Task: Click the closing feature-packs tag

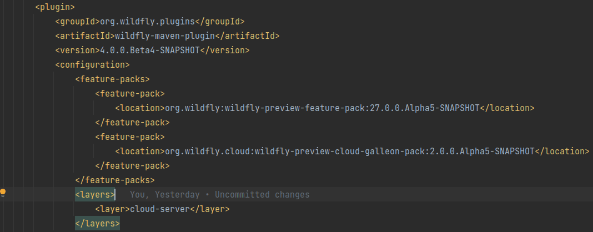Action: 114,180
